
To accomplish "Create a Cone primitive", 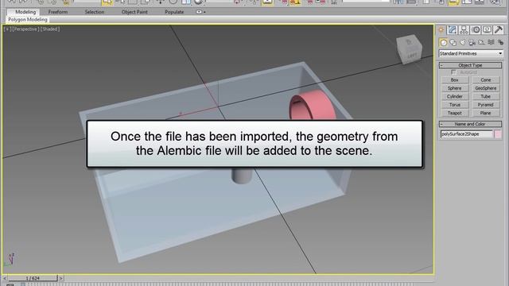I will (486, 79).
